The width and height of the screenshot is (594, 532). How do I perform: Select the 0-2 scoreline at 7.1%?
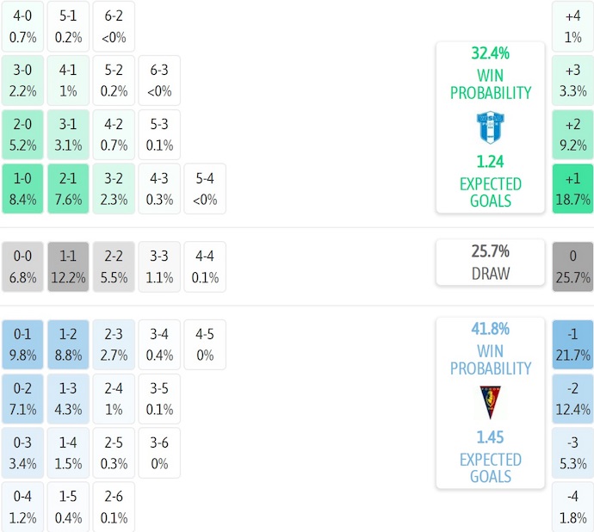coord(22,399)
